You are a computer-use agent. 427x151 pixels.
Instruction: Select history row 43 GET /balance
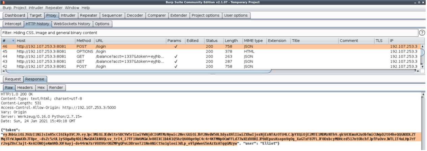click(x=210, y=62)
